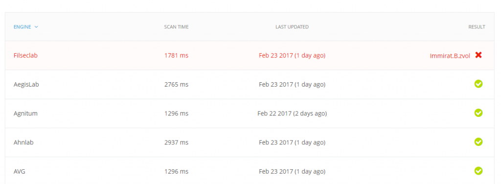Sort by the SCAN TIME column header
This screenshot has height=184, width=501.
coord(176,27)
